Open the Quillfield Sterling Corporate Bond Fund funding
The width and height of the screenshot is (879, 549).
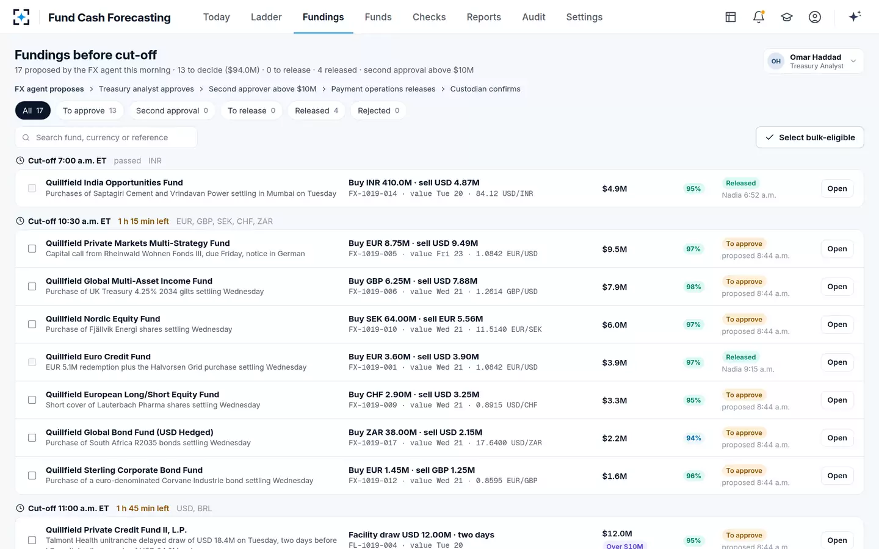click(837, 476)
